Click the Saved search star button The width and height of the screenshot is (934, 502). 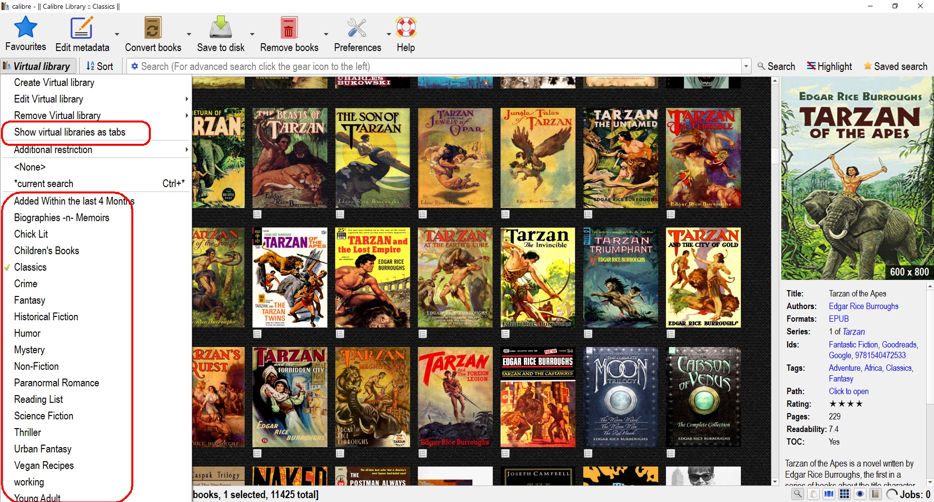[x=895, y=66]
